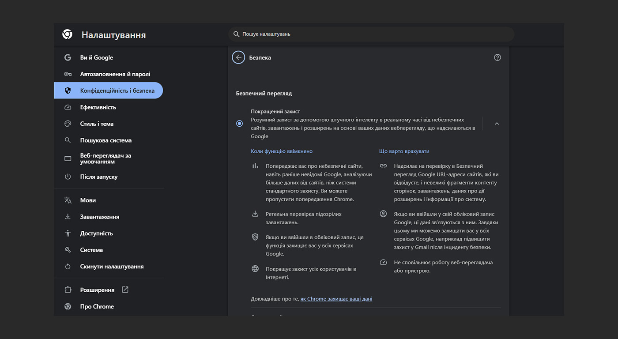The image size is (618, 339).
Task: Select the Покращений захист radio button
Action: click(239, 124)
